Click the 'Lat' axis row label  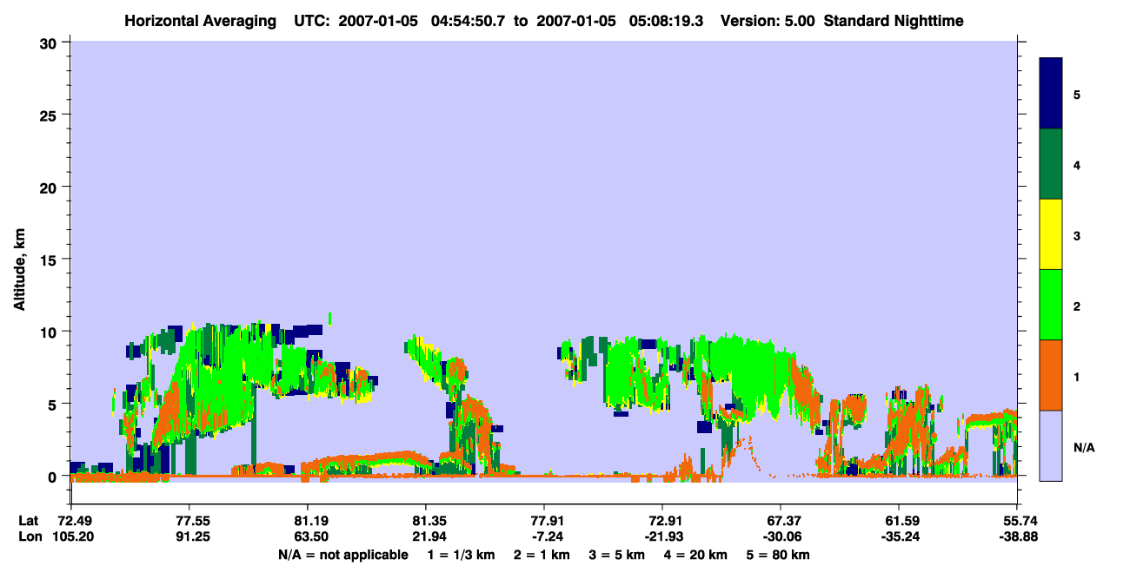point(28,521)
